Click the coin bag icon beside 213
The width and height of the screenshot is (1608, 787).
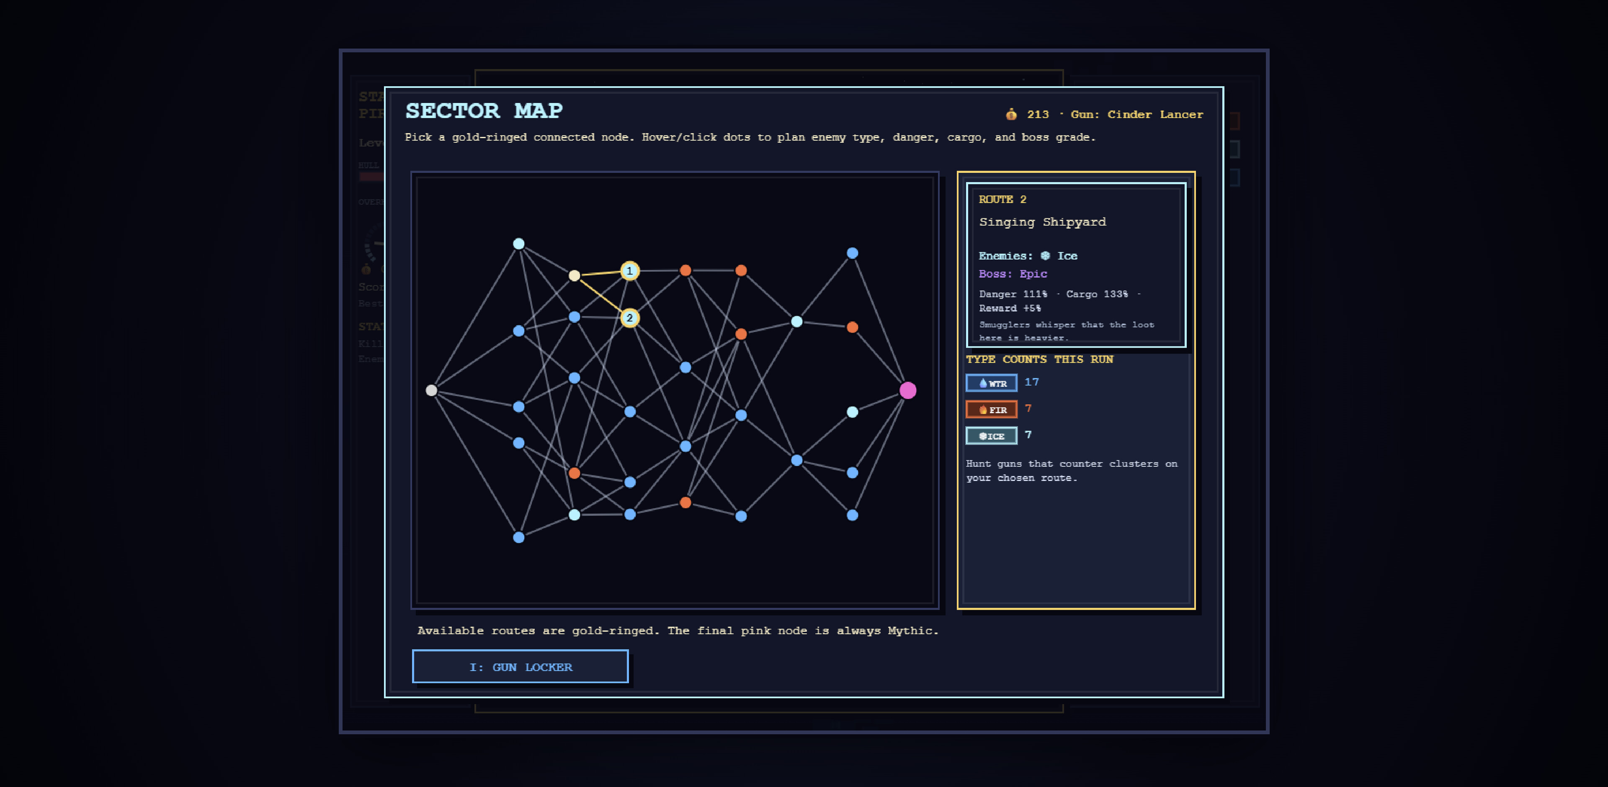[1011, 114]
